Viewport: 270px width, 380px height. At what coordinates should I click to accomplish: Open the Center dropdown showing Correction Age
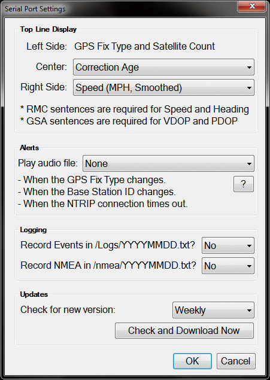[x=163, y=67]
